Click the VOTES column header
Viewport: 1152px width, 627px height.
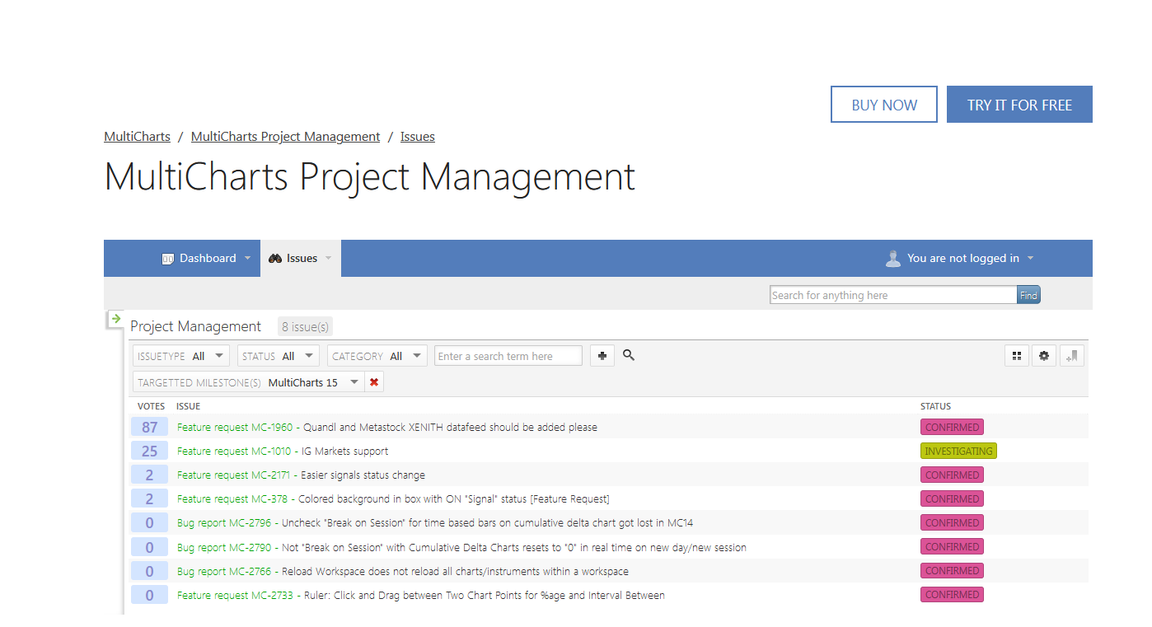pos(151,406)
